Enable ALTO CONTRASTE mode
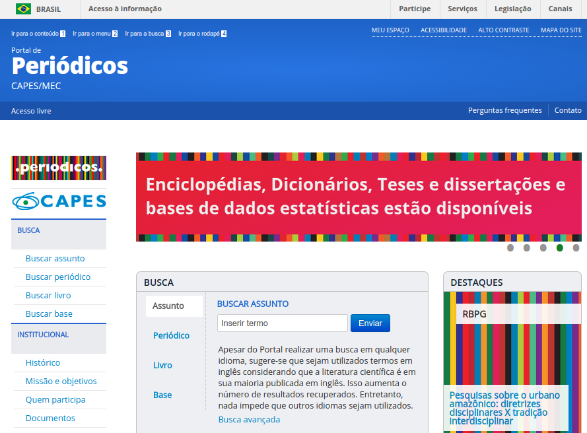 point(504,30)
